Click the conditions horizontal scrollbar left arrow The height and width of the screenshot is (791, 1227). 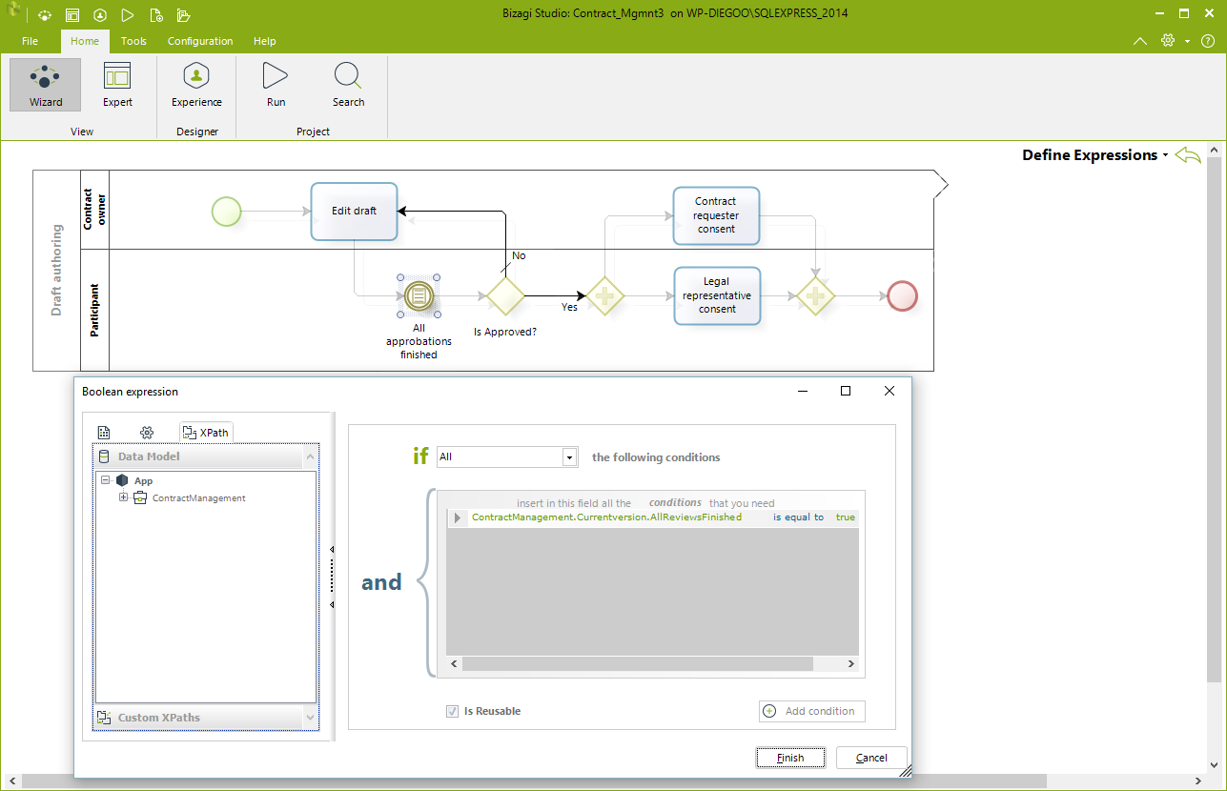(x=454, y=664)
